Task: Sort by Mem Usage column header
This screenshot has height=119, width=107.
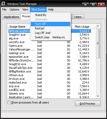Action: click(82, 27)
